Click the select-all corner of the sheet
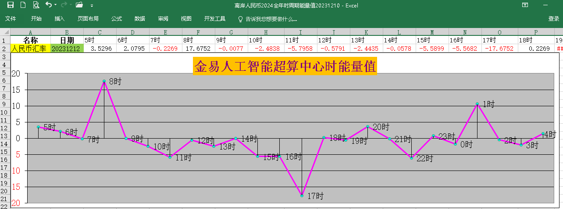 [x=4, y=32]
